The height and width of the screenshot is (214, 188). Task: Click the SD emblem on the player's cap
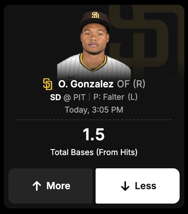(x=95, y=15)
